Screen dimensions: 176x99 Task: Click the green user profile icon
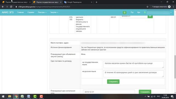145,12
